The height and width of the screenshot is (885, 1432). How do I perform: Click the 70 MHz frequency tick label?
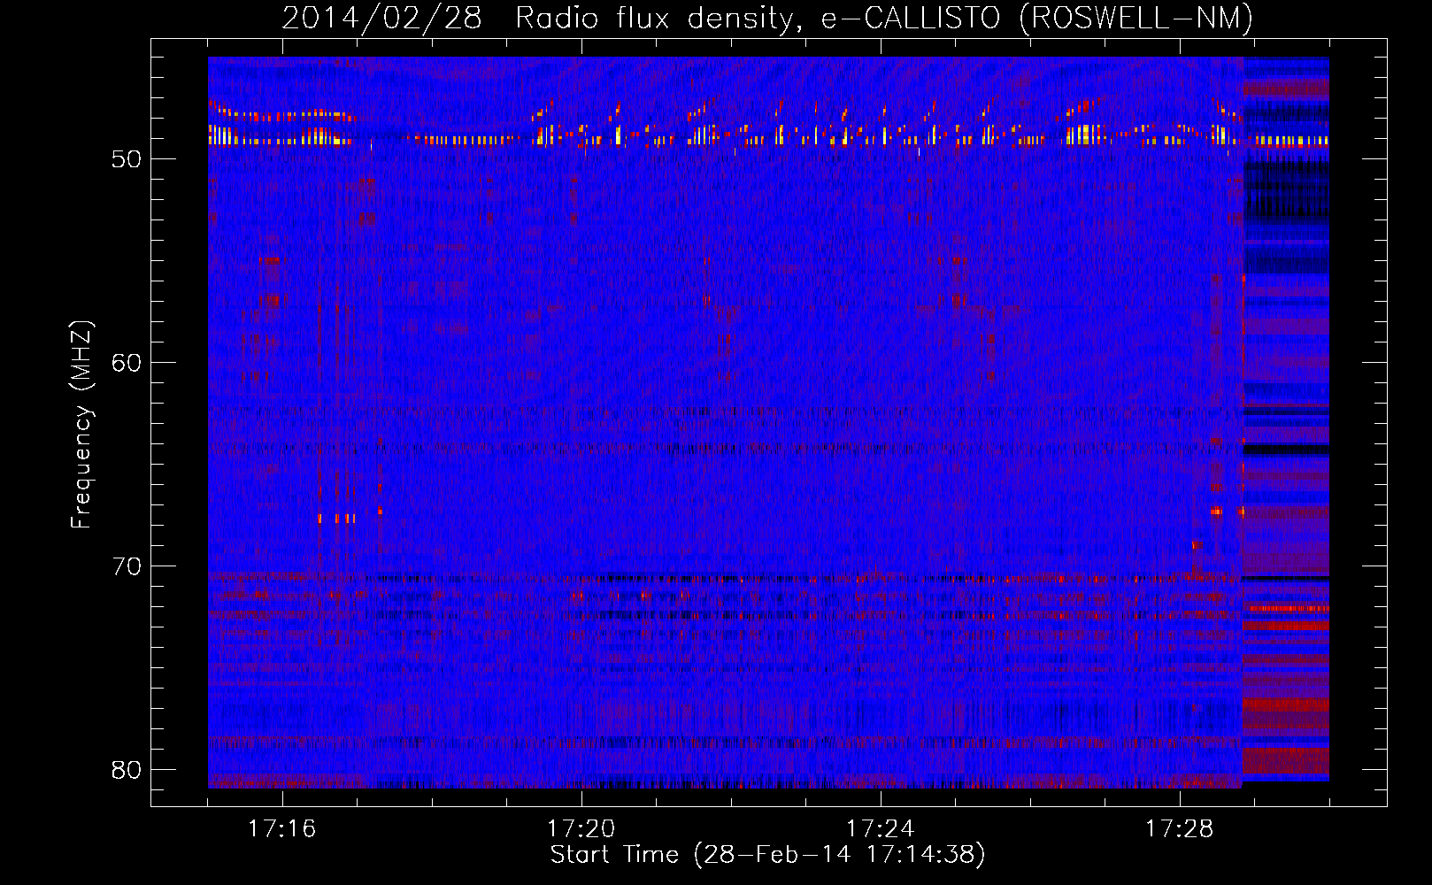pyautogui.click(x=127, y=566)
